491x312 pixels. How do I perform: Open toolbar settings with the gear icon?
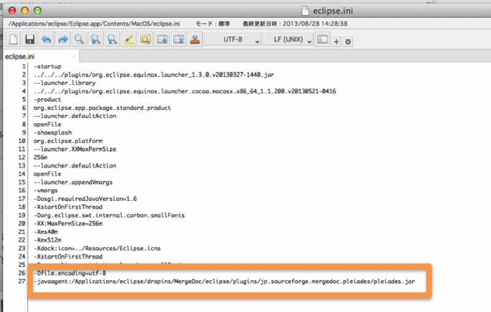click(348, 41)
